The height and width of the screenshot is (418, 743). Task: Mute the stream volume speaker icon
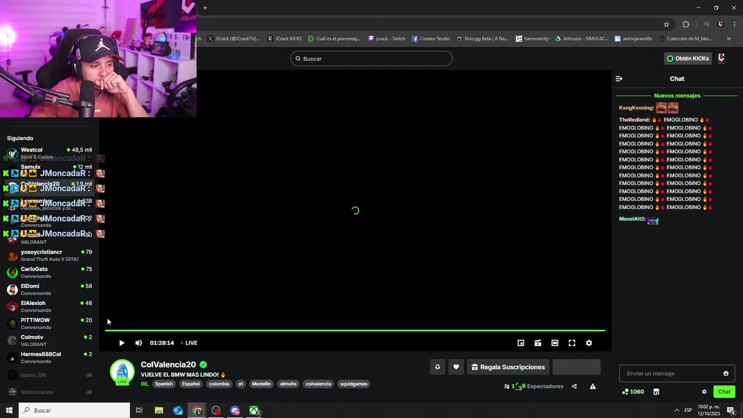[x=139, y=343]
